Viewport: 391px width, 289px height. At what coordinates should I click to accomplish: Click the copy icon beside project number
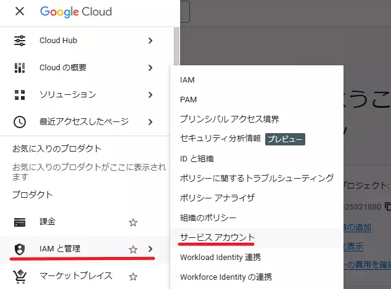(388, 206)
